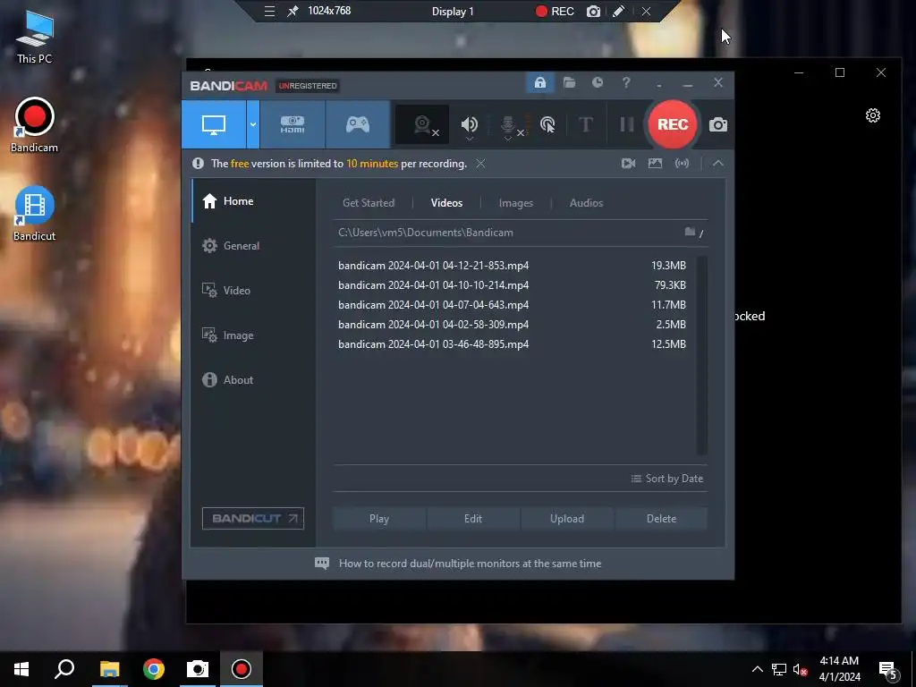Open General settings in sidebar
Viewport: 916px width, 687px height.
tap(253, 246)
